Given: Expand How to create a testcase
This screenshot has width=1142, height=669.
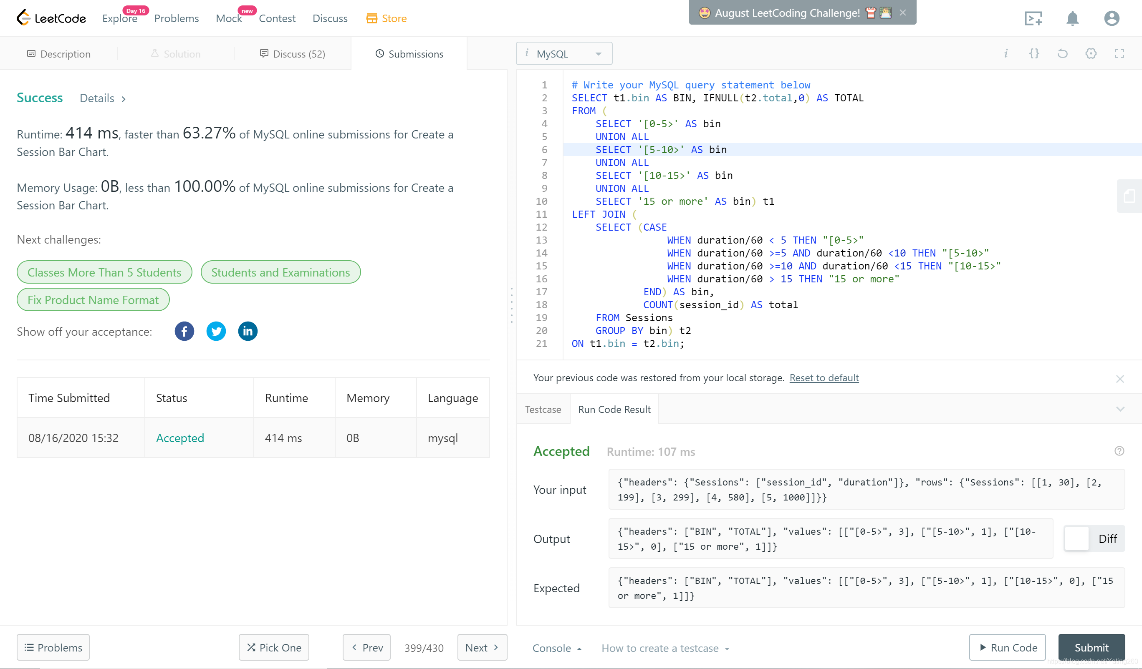Looking at the screenshot, I should click(x=665, y=648).
